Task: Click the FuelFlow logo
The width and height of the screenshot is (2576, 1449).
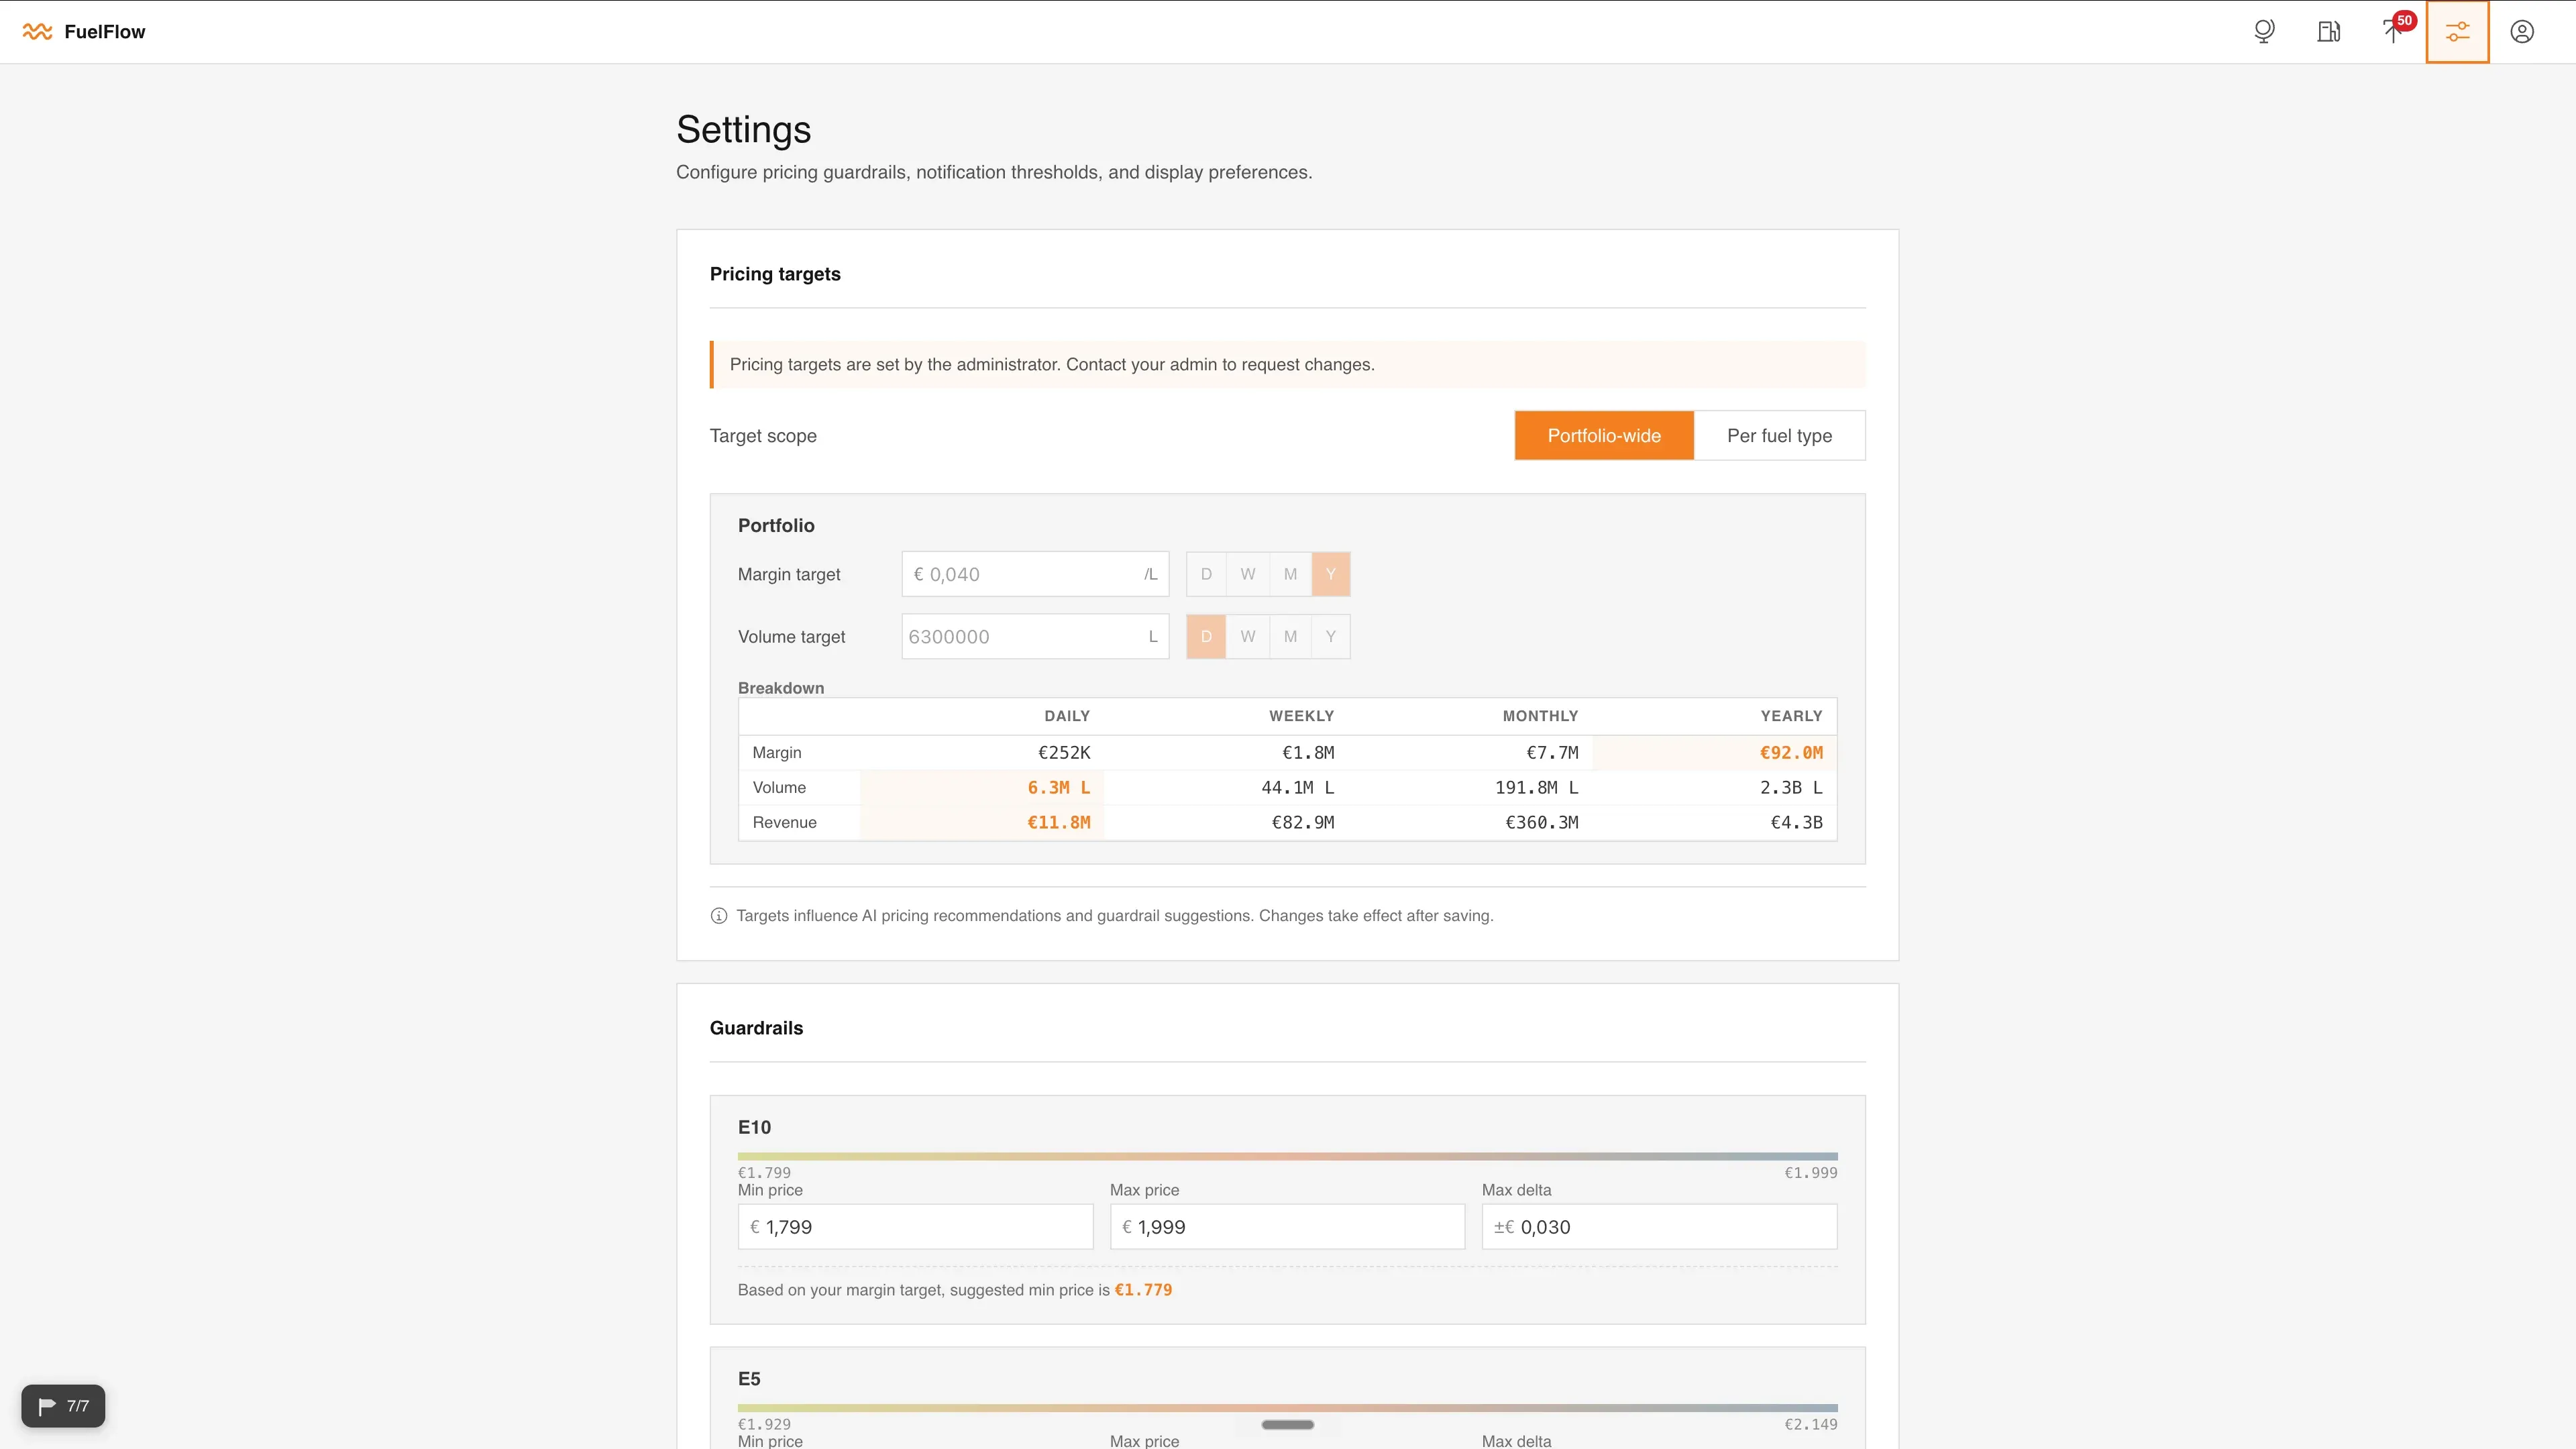Action: coord(84,32)
